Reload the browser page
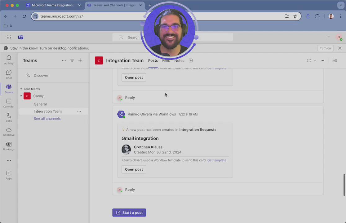The image size is (346, 223). click(24, 16)
